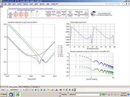This screenshot has width=130, height=97.
Task: Activate the Excel taskbar button
Action: [x=17, y=94]
